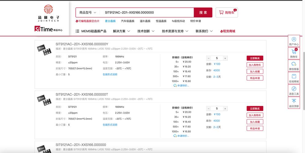The width and height of the screenshot is (305, 153).
Task: Increase quantity for 000000T product
Action: click(x=225, y=109)
